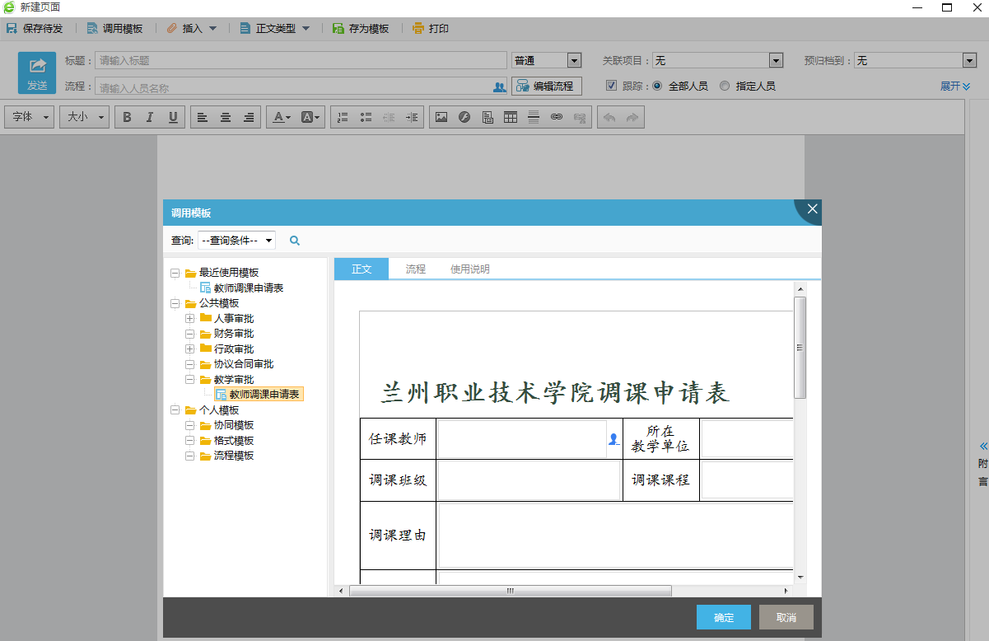
Task: Center align text
Action: coord(226,118)
